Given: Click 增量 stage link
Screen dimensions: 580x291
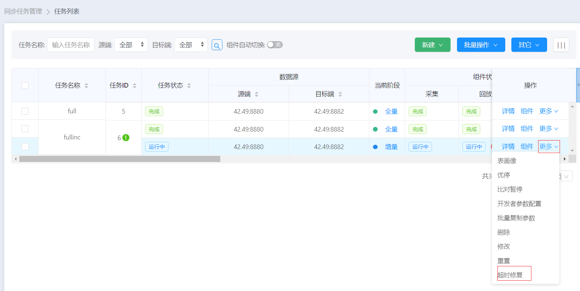Looking at the screenshot, I should (x=391, y=147).
